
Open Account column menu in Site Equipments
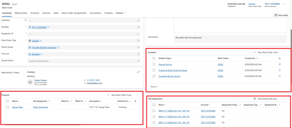tap(205, 105)
